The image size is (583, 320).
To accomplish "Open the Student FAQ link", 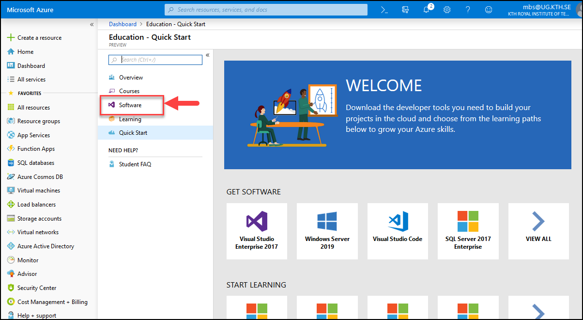I will pos(135,164).
